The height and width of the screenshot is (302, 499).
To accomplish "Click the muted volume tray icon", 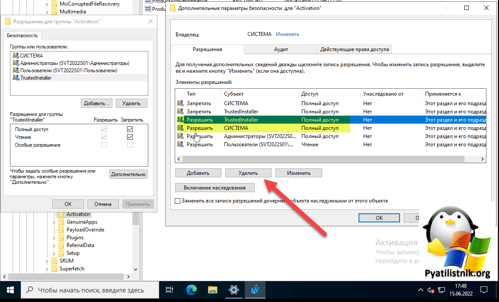I will 431,290.
